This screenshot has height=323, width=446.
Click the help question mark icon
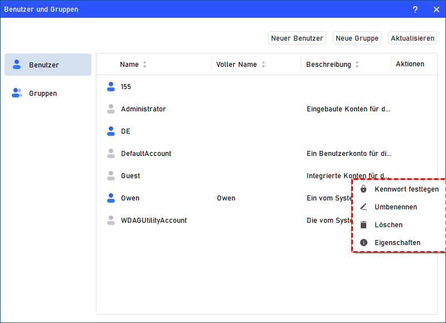coord(415,9)
